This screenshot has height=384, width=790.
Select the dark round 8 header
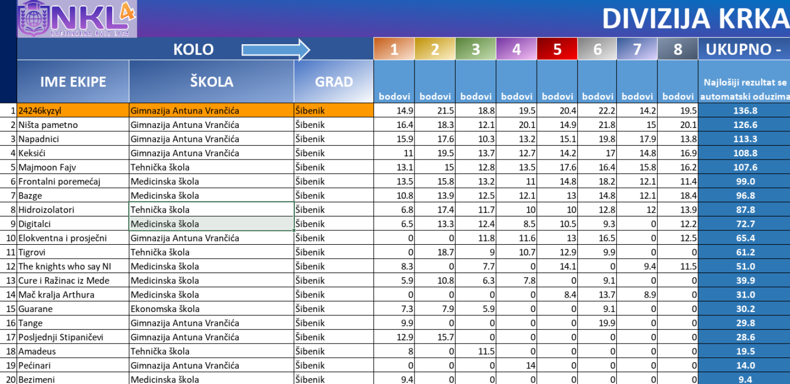(x=678, y=50)
